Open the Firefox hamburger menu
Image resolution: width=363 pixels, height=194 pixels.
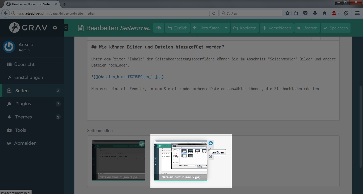coord(357,13)
